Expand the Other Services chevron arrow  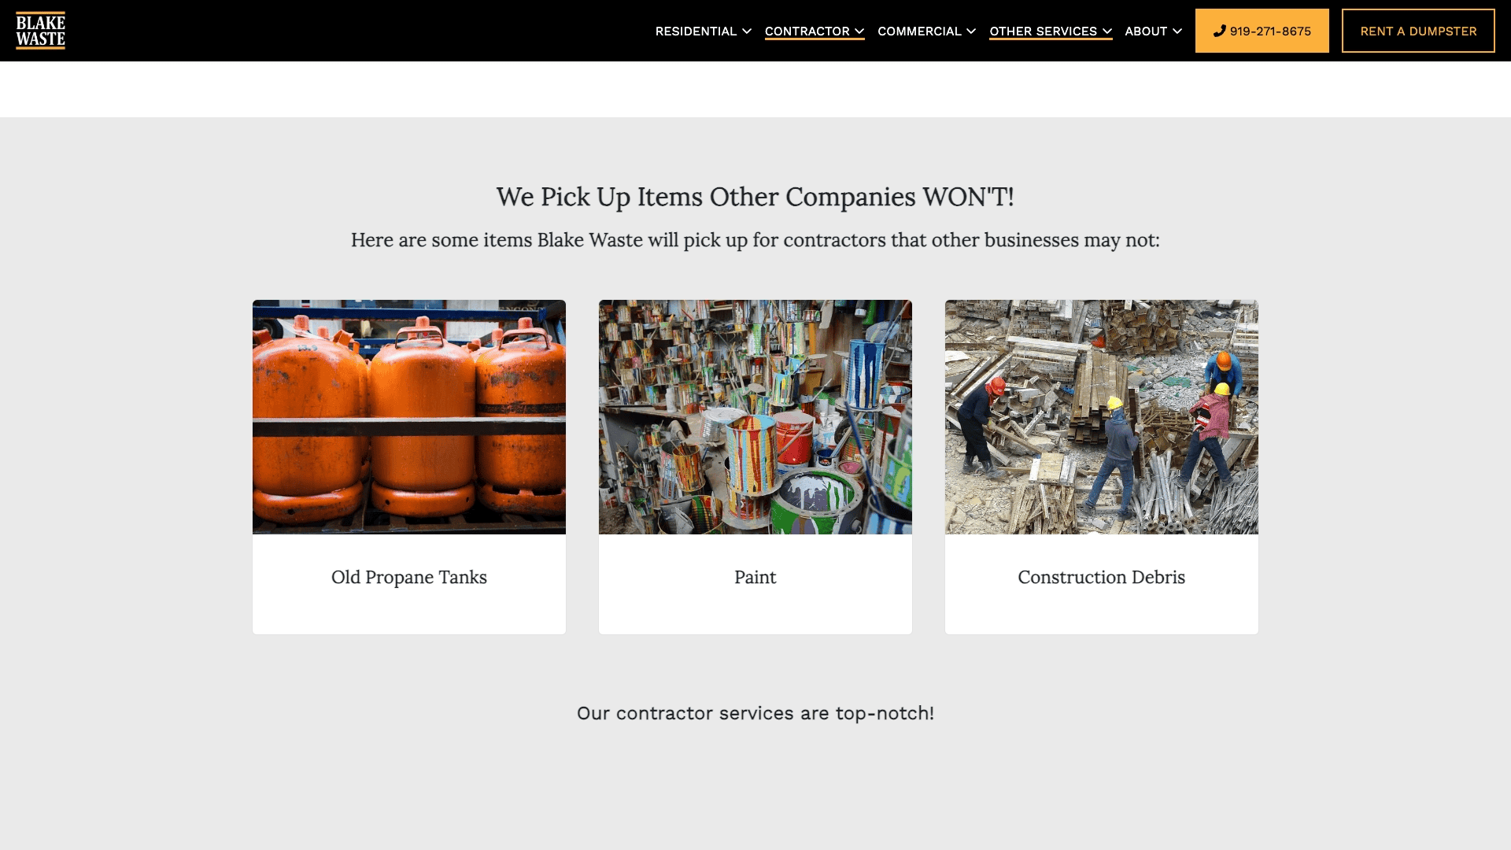click(1107, 31)
